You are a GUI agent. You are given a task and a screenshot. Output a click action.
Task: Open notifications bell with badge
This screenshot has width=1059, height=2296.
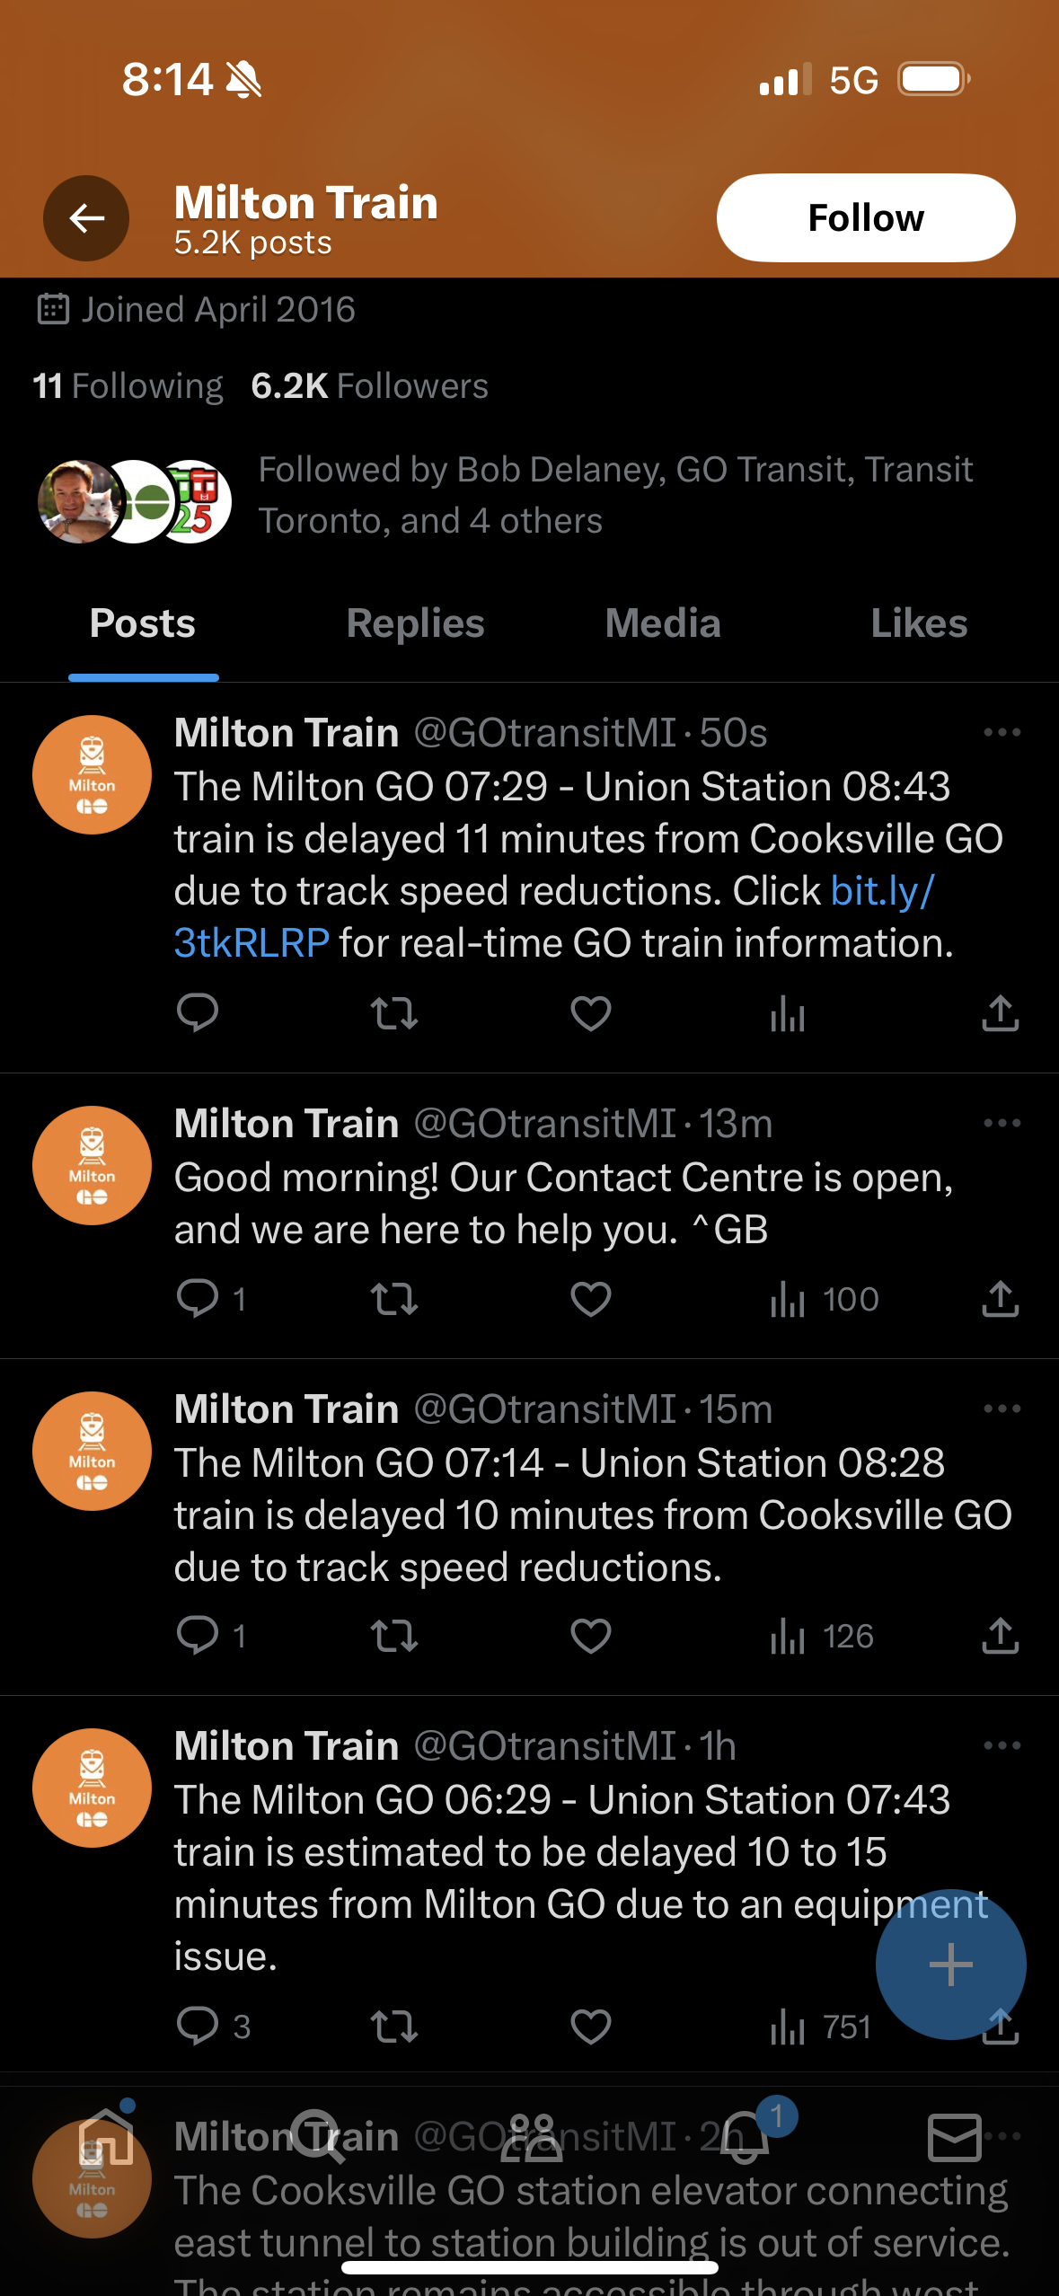744,2139
